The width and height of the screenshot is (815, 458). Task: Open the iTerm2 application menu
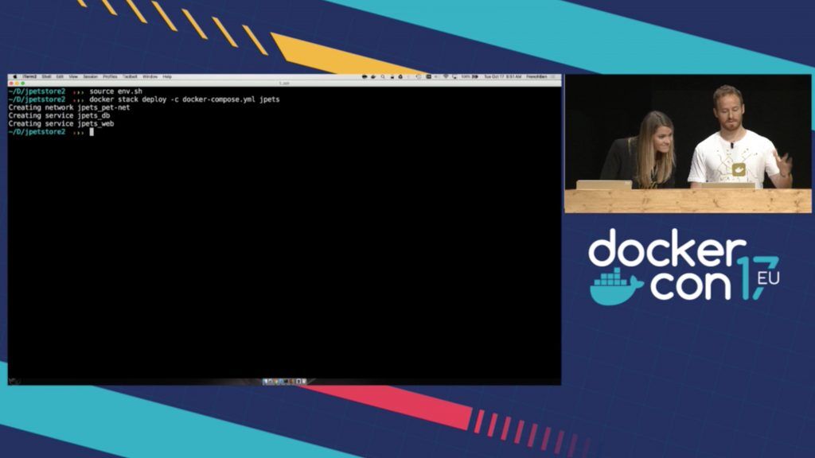click(x=29, y=77)
